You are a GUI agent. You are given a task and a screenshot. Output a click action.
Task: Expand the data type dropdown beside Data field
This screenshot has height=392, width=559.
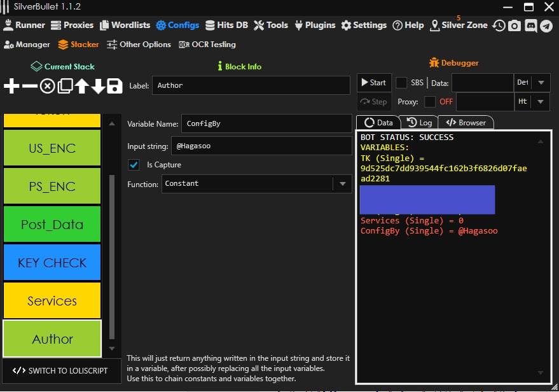[541, 83]
